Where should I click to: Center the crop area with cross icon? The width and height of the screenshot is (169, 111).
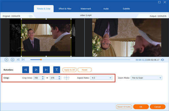tap(66, 78)
